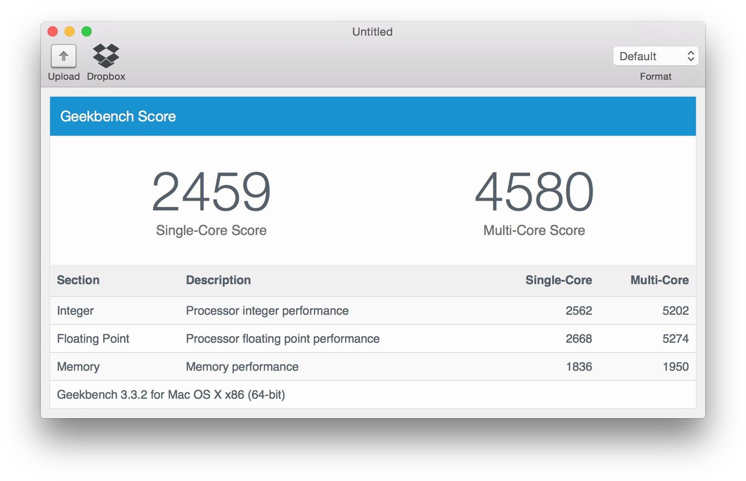The image size is (746, 481).
Task: Click Floating Point multi-core value 5274
Action: [676, 339]
